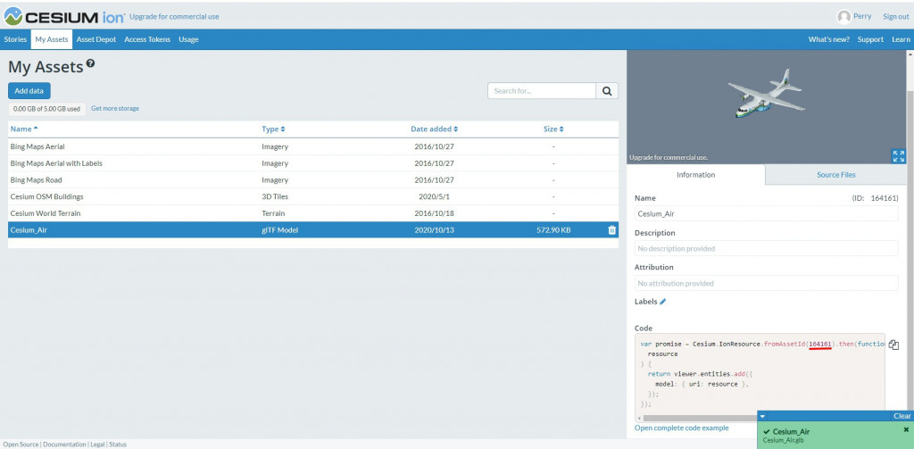Go to the Access Tokens tab
Image resolution: width=914 pixels, height=449 pixels.
tap(147, 39)
